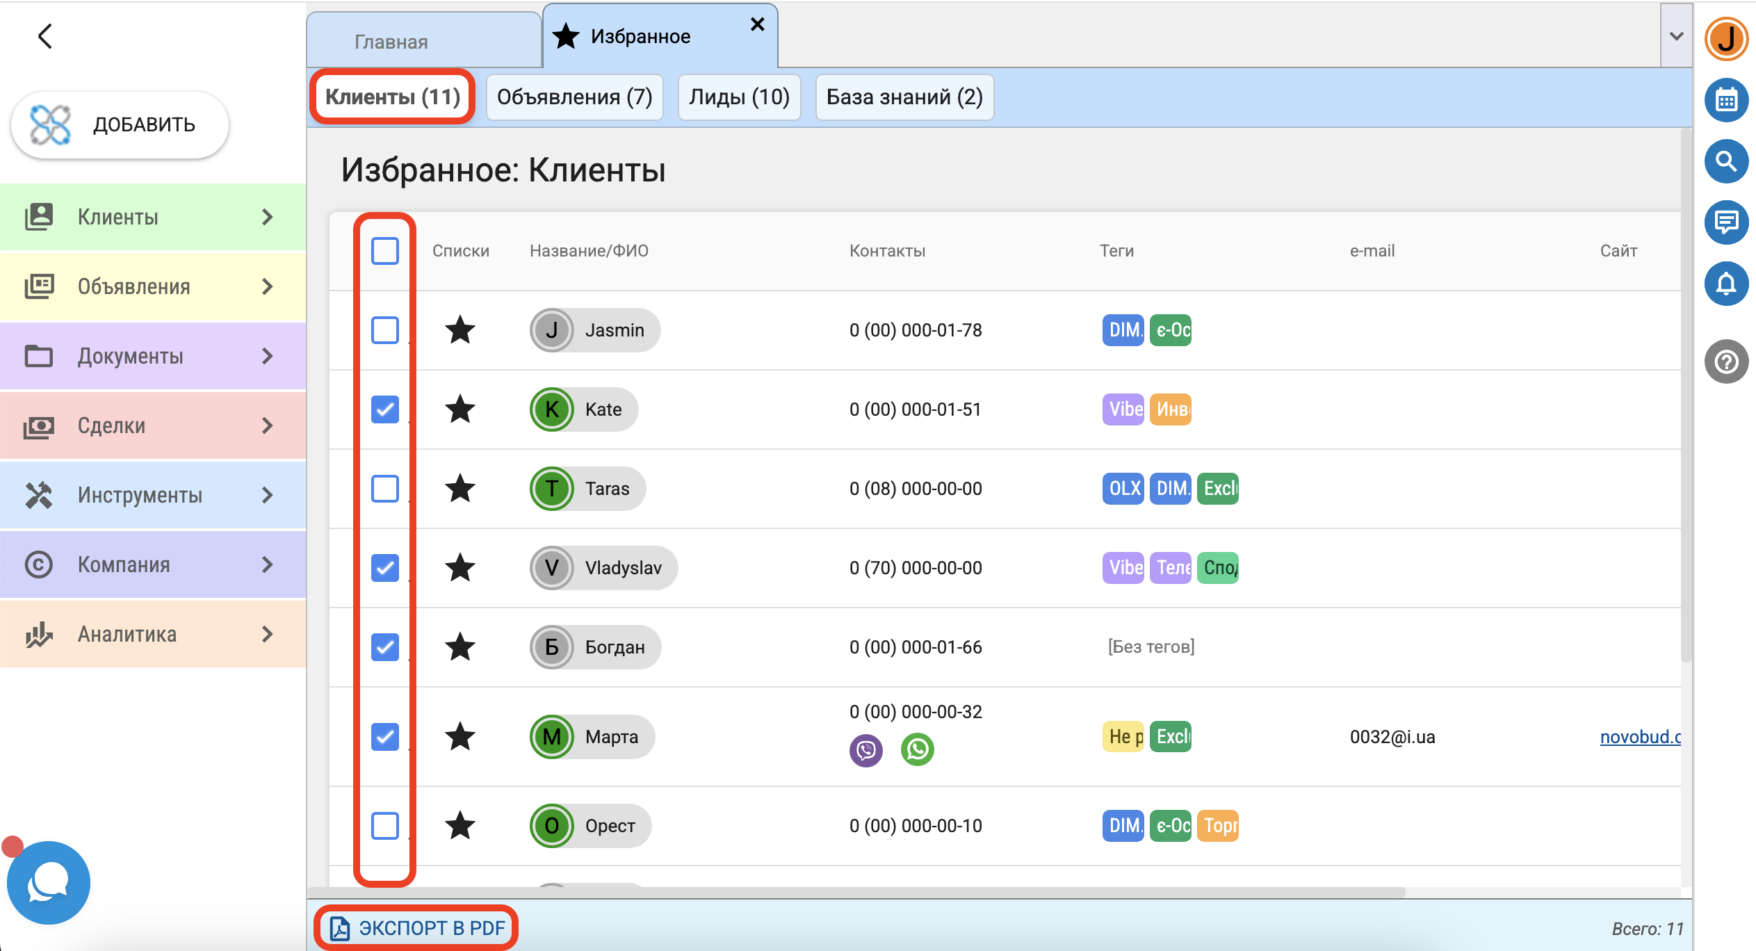Click the WhatsApp icon in Марта's contacts

tap(918, 749)
